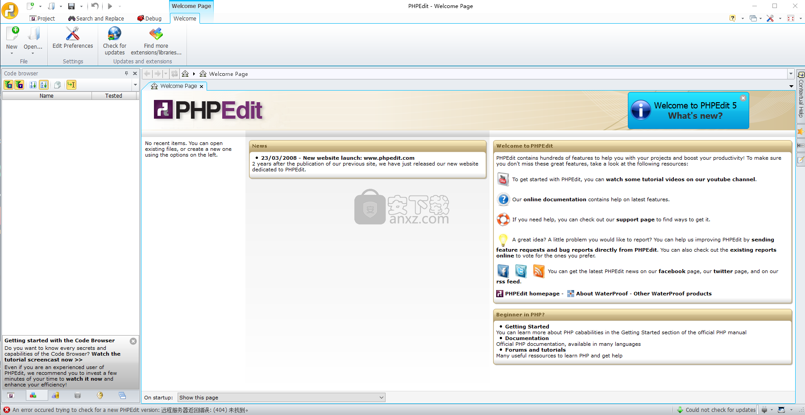Viewport: 805px width, 415px height.
Task: Expand dropdown next to Save icon
Action: (x=81, y=6)
